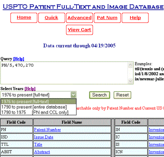Choose '1976 to present [full-text]' option

click(39, 102)
